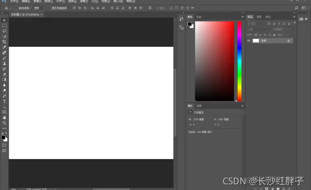Enable the Auto-Select checkbox

16,8
